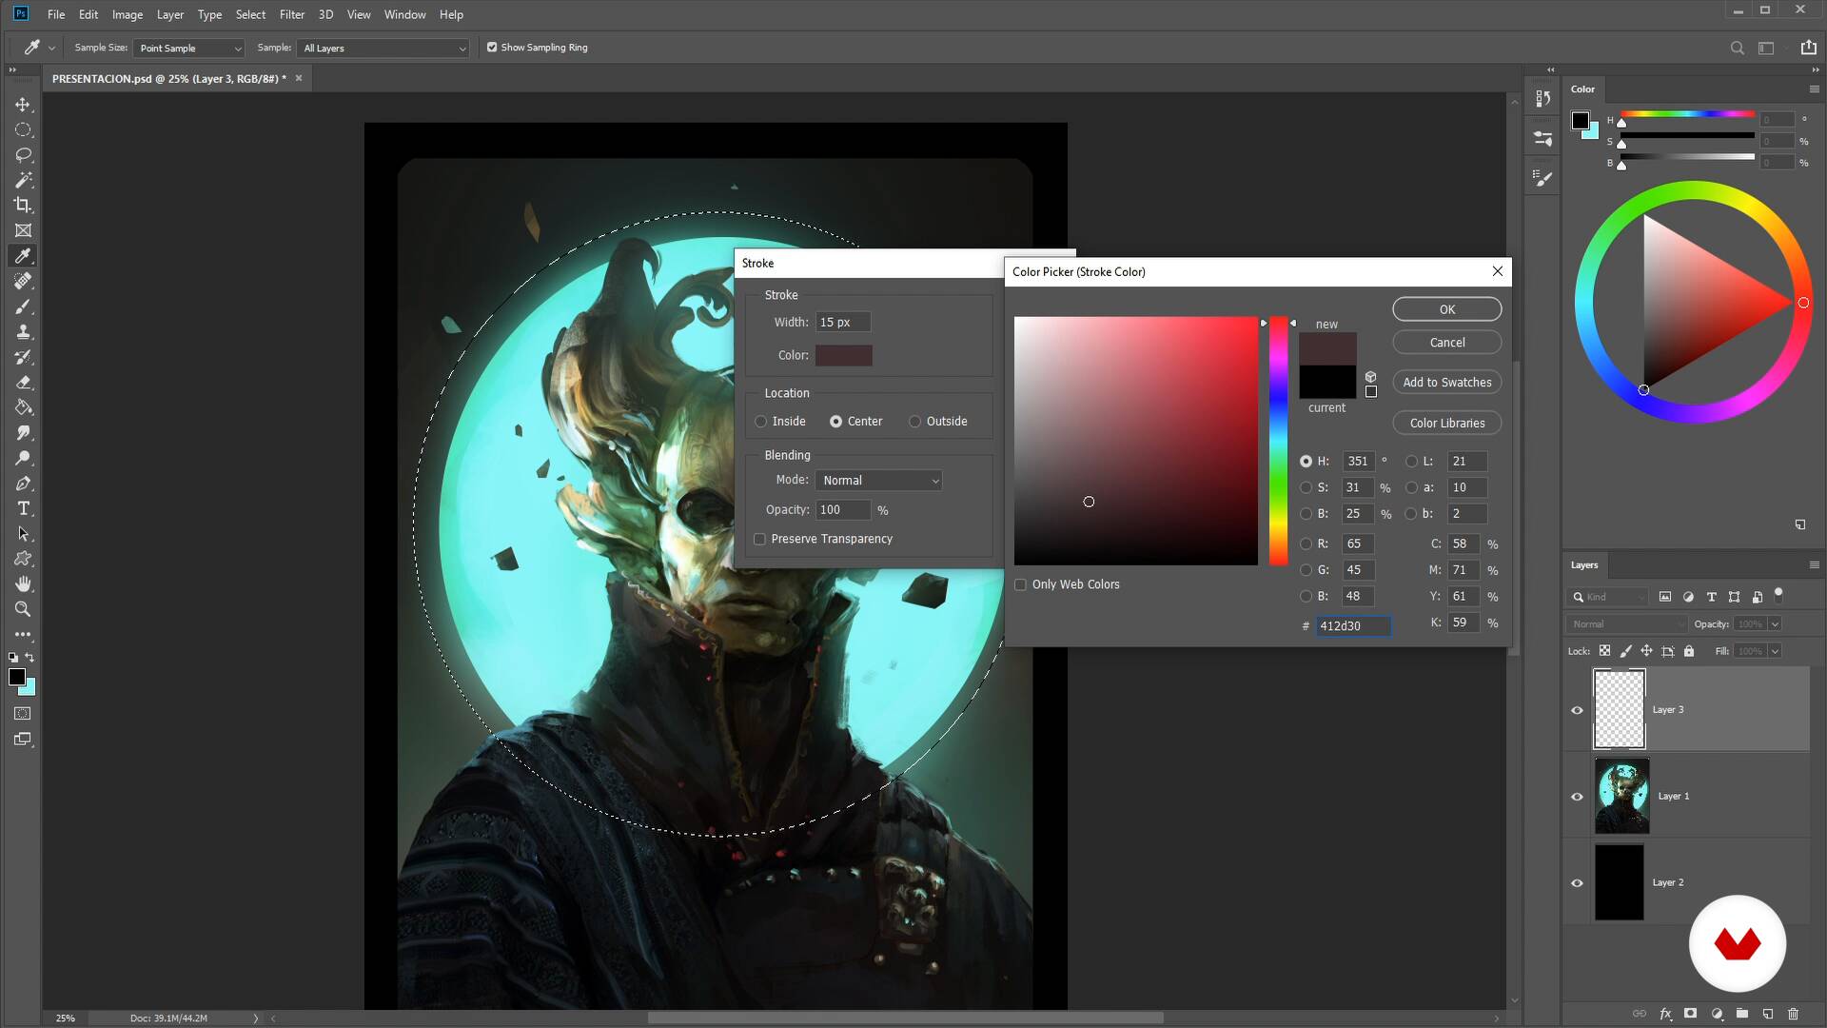Click the PRESENTACION.psd document tab
The image size is (1827, 1028).
click(x=169, y=79)
